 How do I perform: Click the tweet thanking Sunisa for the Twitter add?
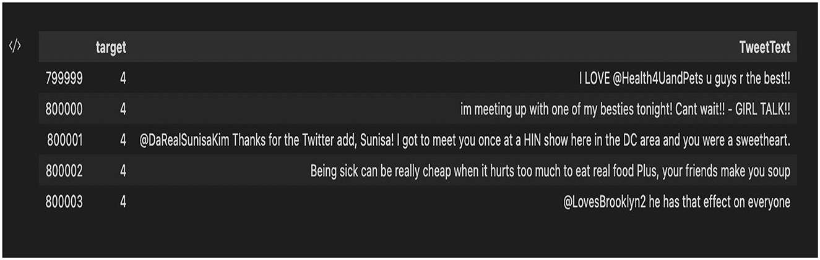(x=465, y=140)
